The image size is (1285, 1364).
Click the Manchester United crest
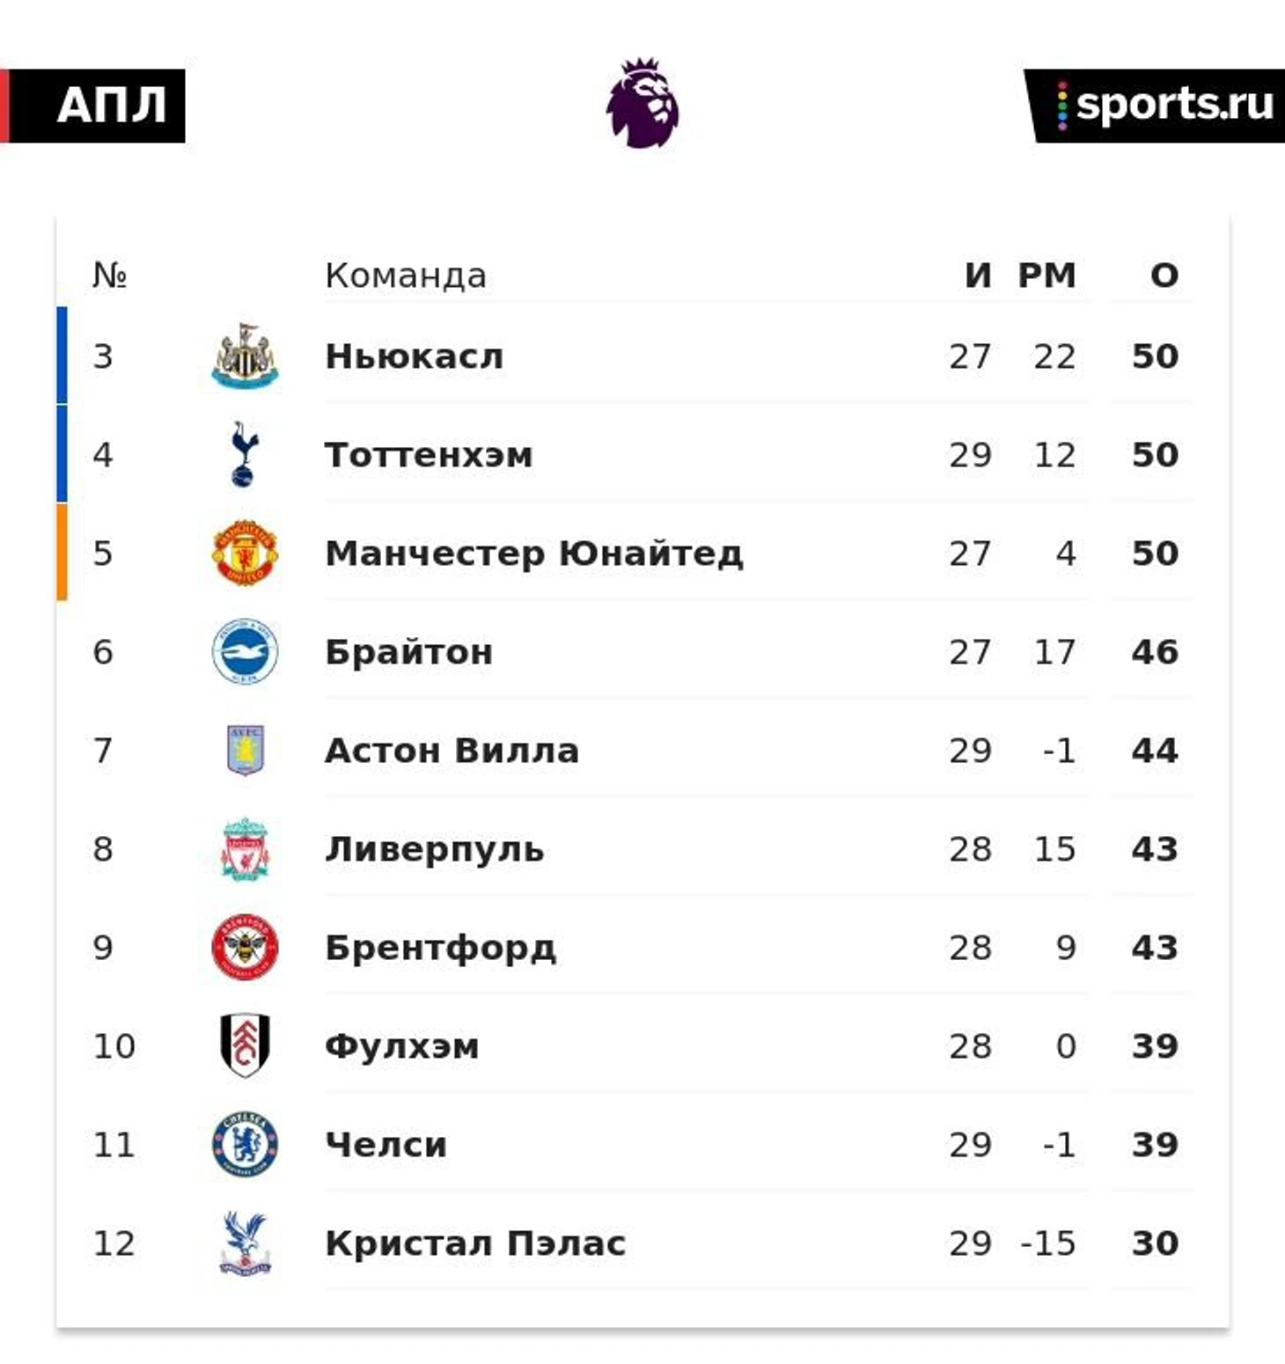coord(245,553)
